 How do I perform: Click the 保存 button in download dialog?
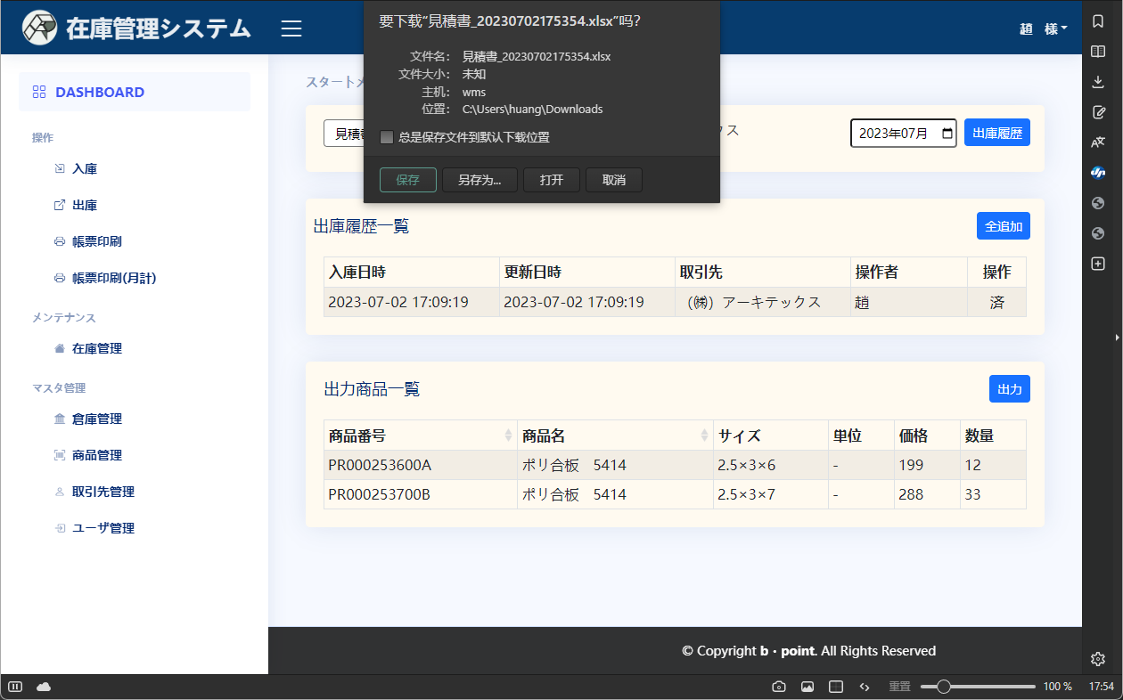coord(407,180)
